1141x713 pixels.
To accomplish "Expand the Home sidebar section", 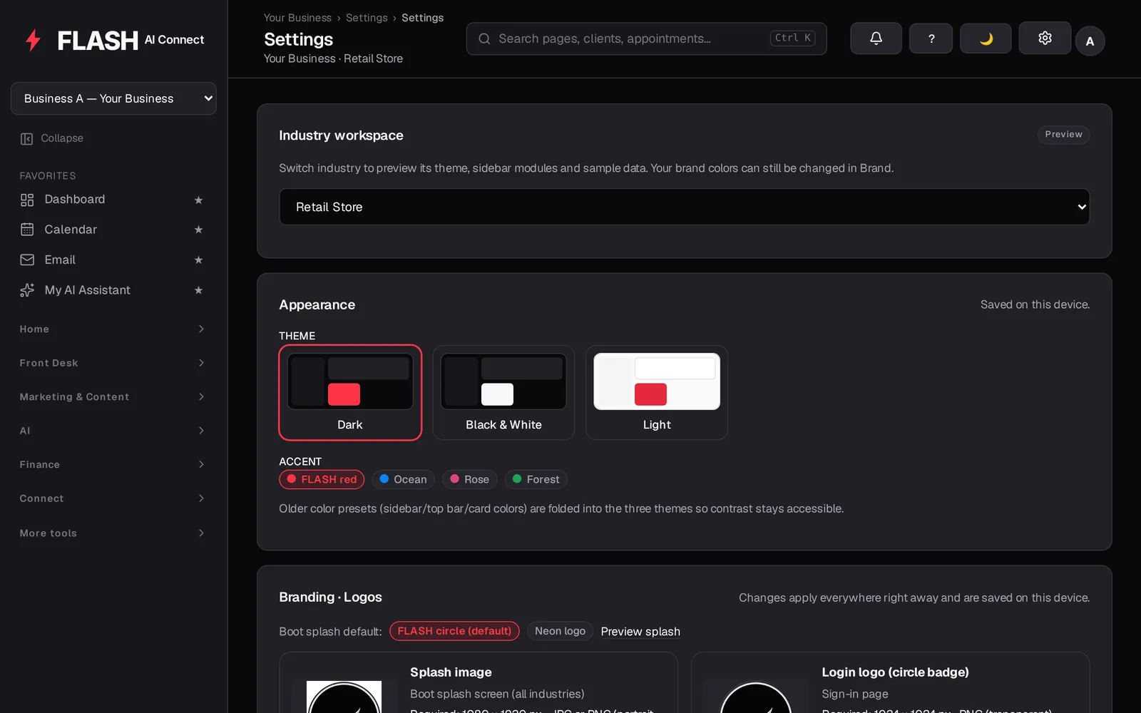I will 113,329.
